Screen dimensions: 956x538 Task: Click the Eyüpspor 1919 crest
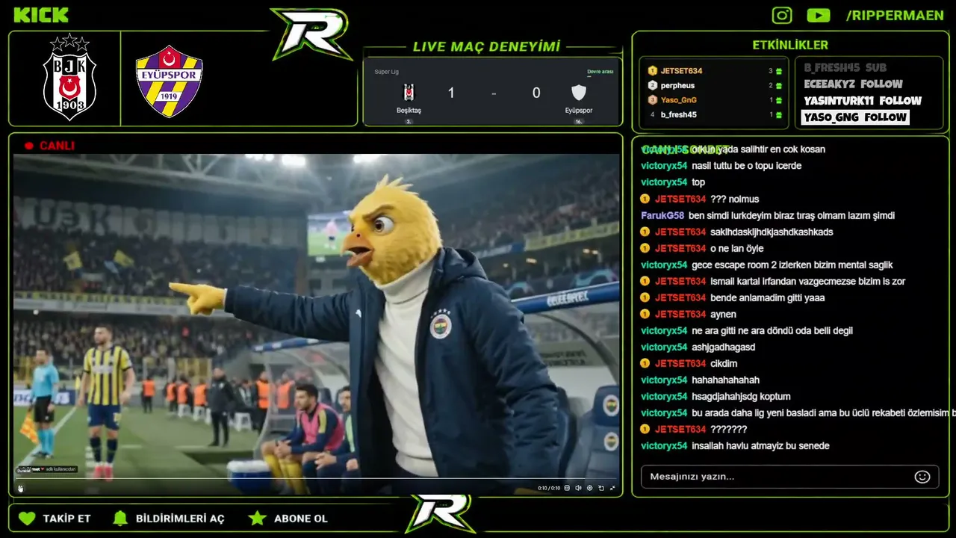[x=170, y=81]
